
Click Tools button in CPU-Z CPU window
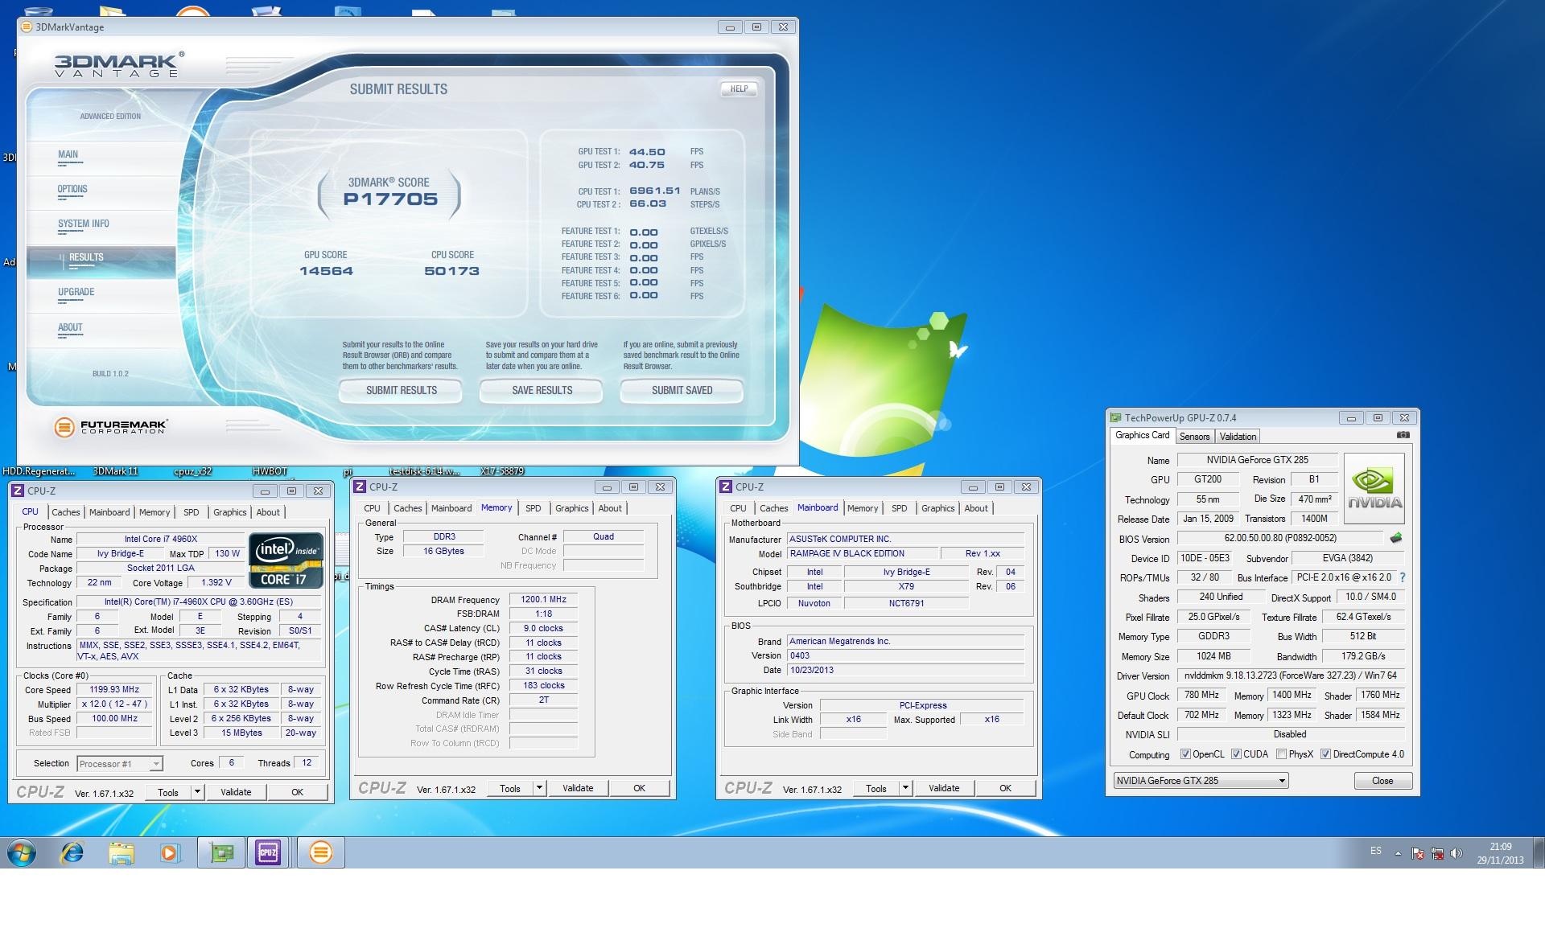click(x=168, y=792)
